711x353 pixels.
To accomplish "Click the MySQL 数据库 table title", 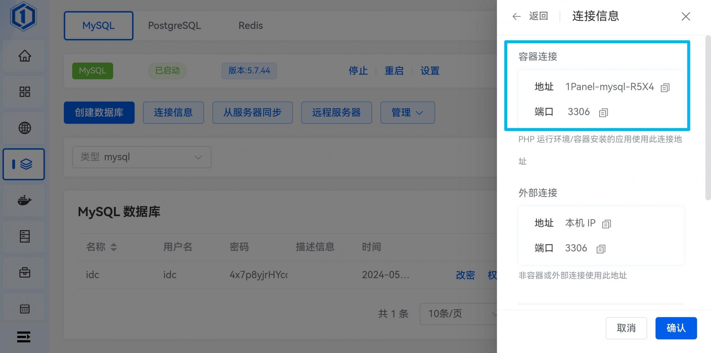I will click(x=119, y=212).
